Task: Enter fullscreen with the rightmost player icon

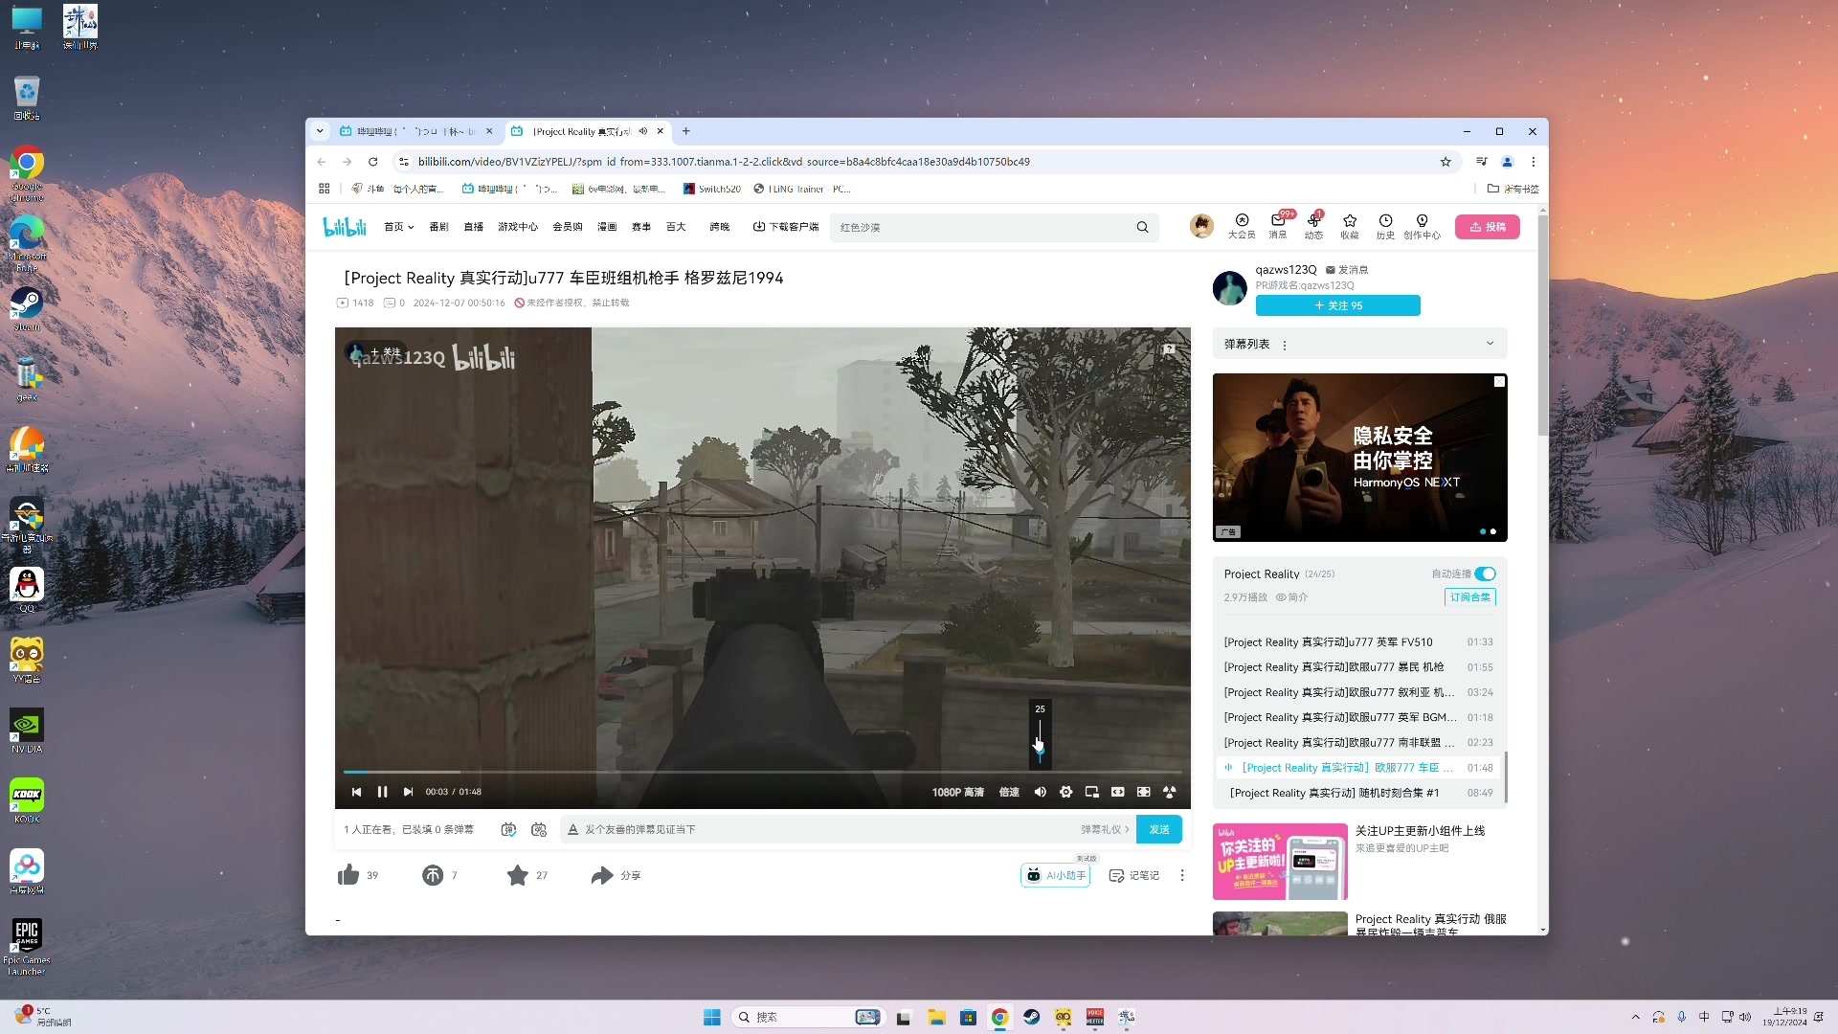Action: [1169, 792]
